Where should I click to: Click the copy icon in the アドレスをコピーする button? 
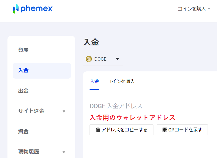98,130
